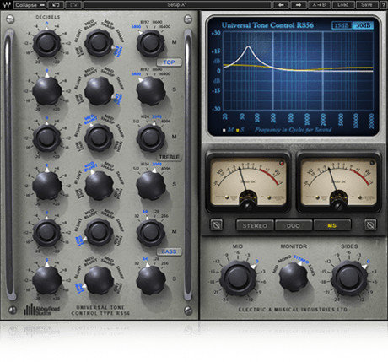Toggle the left channel phase invert icon
The image size is (388, 362).
(216, 224)
